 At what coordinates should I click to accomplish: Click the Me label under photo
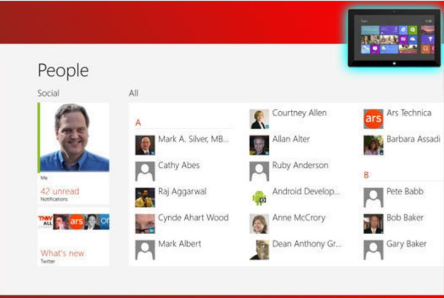pyautogui.click(x=44, y=178)
